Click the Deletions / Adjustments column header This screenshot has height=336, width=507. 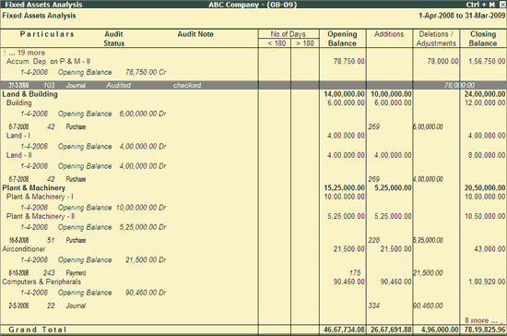pyautogui.click(x=436, y=39)
